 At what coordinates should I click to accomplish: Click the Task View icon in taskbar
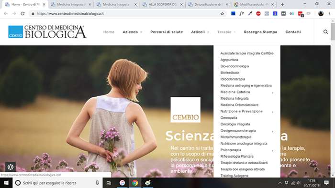point(109,183)
